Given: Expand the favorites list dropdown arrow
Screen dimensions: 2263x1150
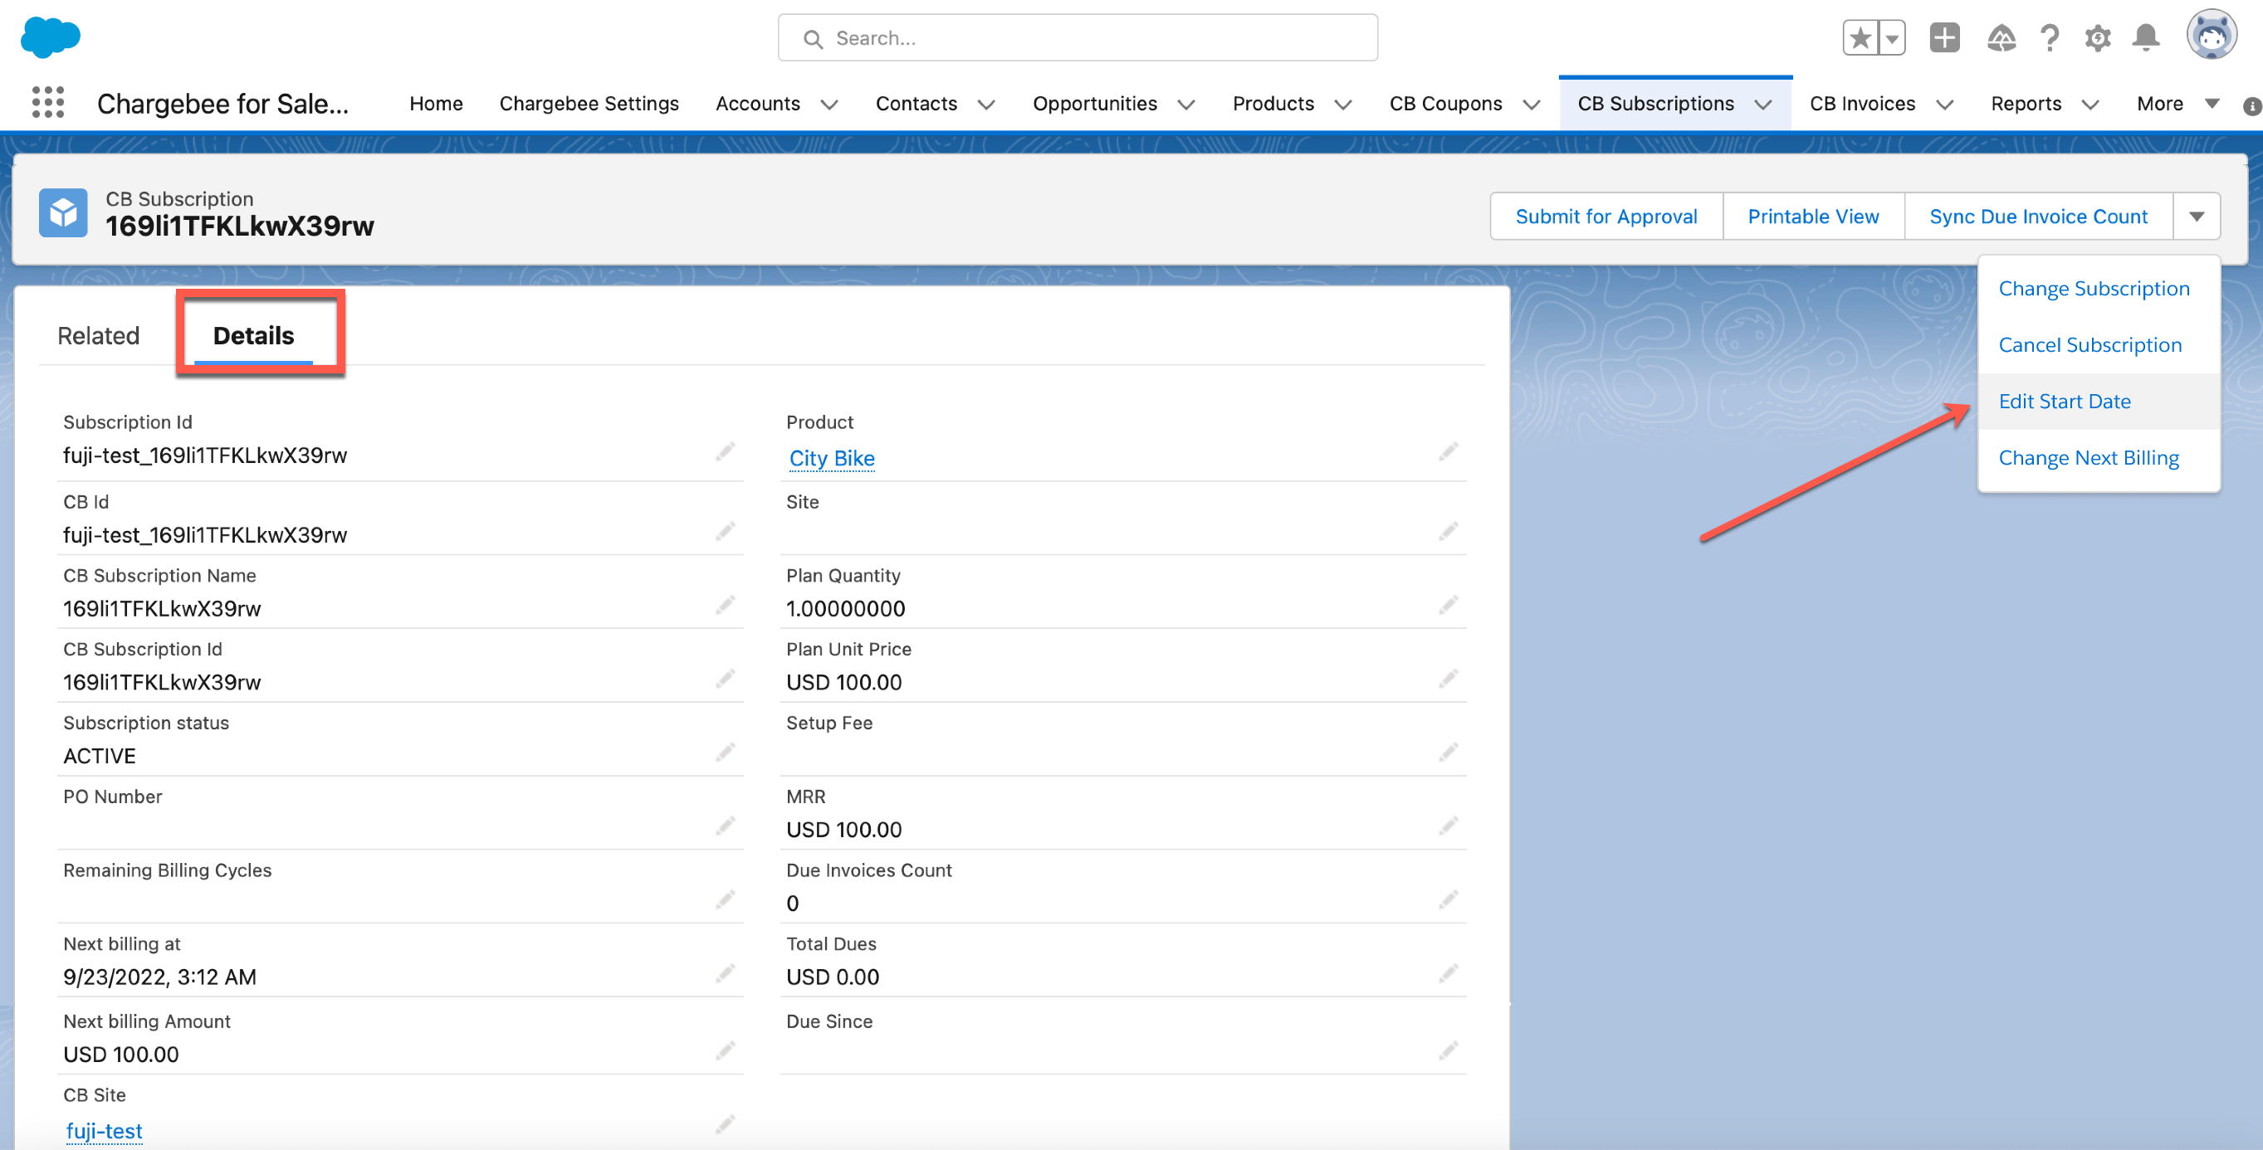Looking at the screenshot, I should [1891, 37].
